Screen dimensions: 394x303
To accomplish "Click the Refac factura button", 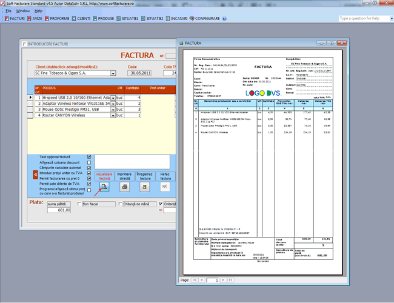I will pos(165,176).
